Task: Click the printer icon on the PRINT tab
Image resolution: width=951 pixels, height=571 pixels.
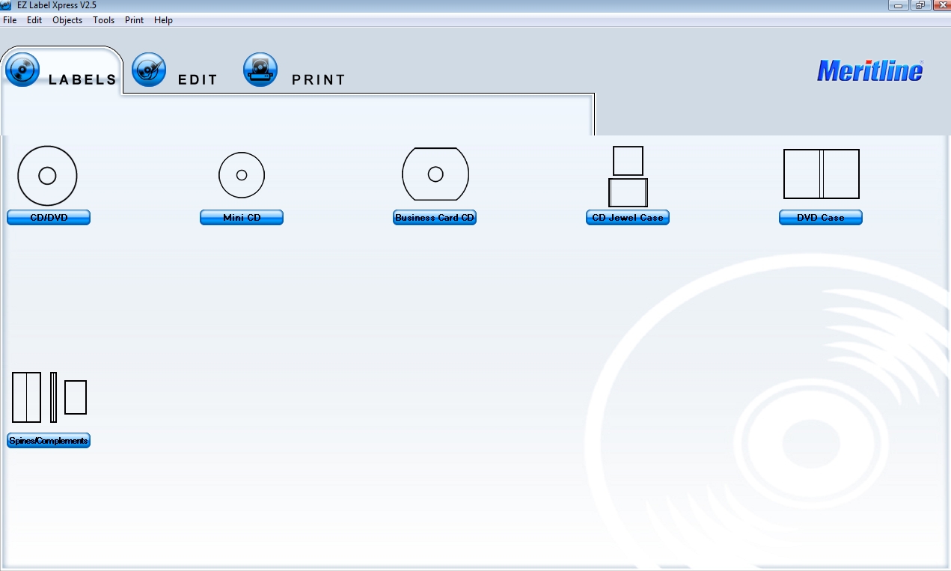Action: point(260,69)
